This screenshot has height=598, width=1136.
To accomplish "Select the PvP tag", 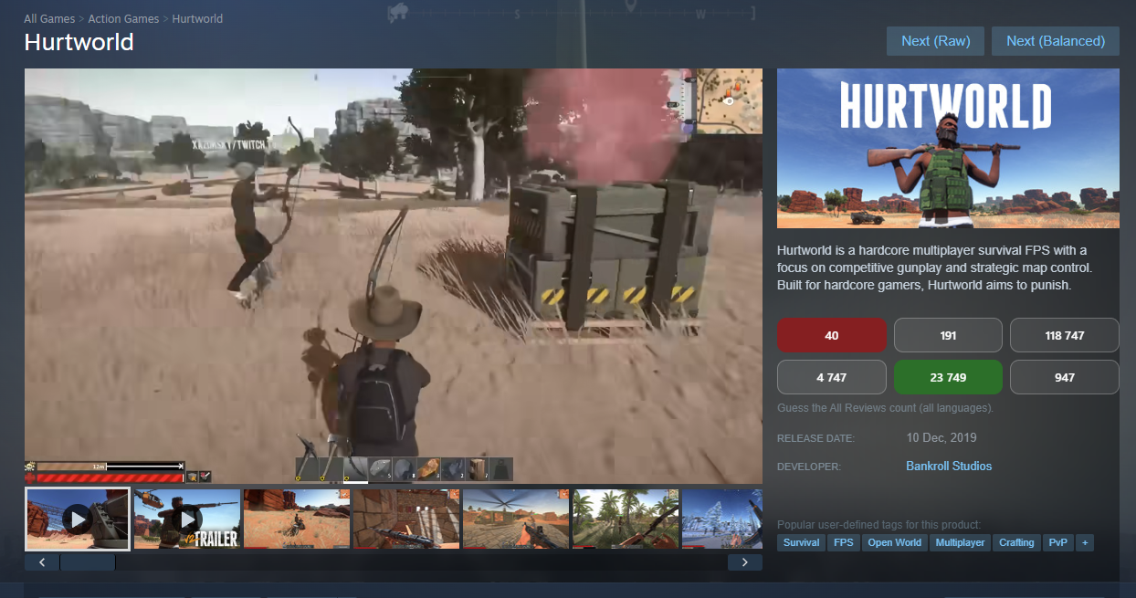I will coord(1057,542).
